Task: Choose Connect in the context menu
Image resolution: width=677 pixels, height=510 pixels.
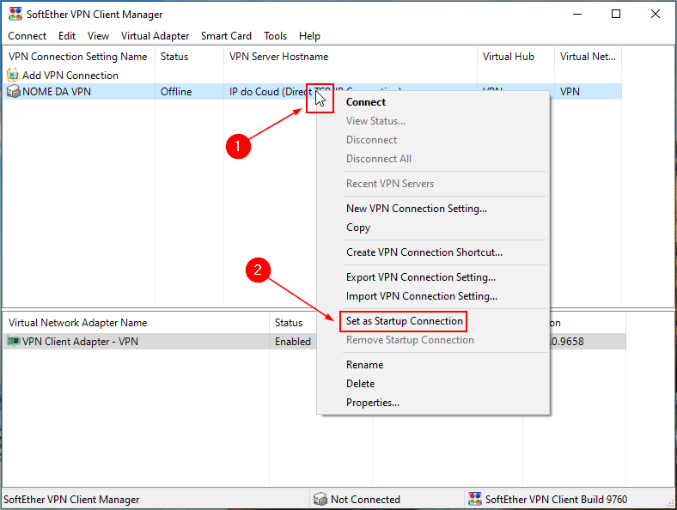Action: click(433, 102)
